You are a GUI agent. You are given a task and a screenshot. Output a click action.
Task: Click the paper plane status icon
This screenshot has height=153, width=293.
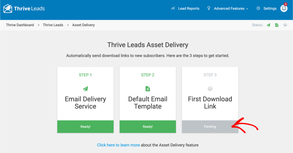point(268,25)
